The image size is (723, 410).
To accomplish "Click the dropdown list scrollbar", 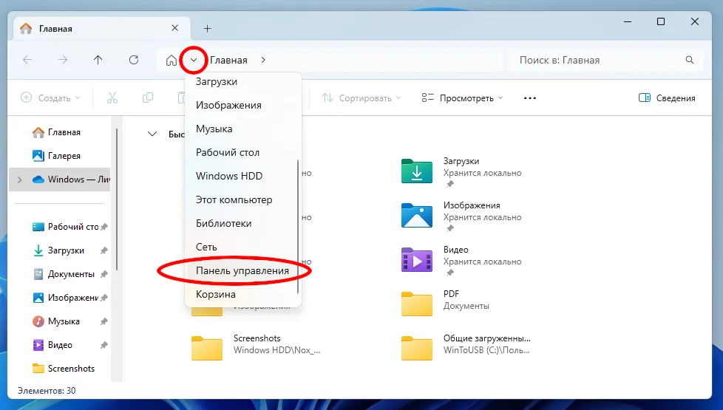I will pos(299,226).
